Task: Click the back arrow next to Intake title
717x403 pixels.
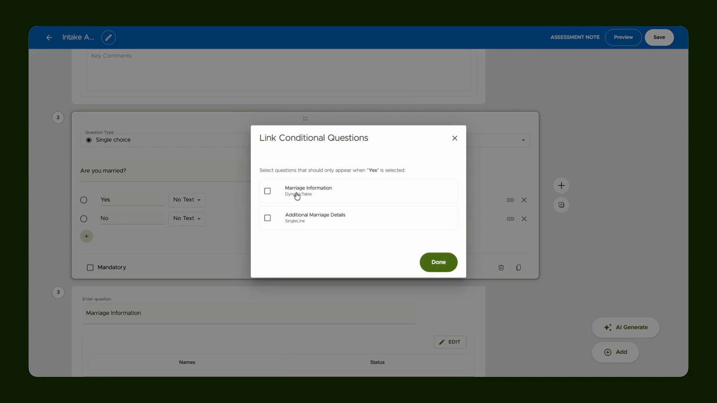Action: (49, 37)
